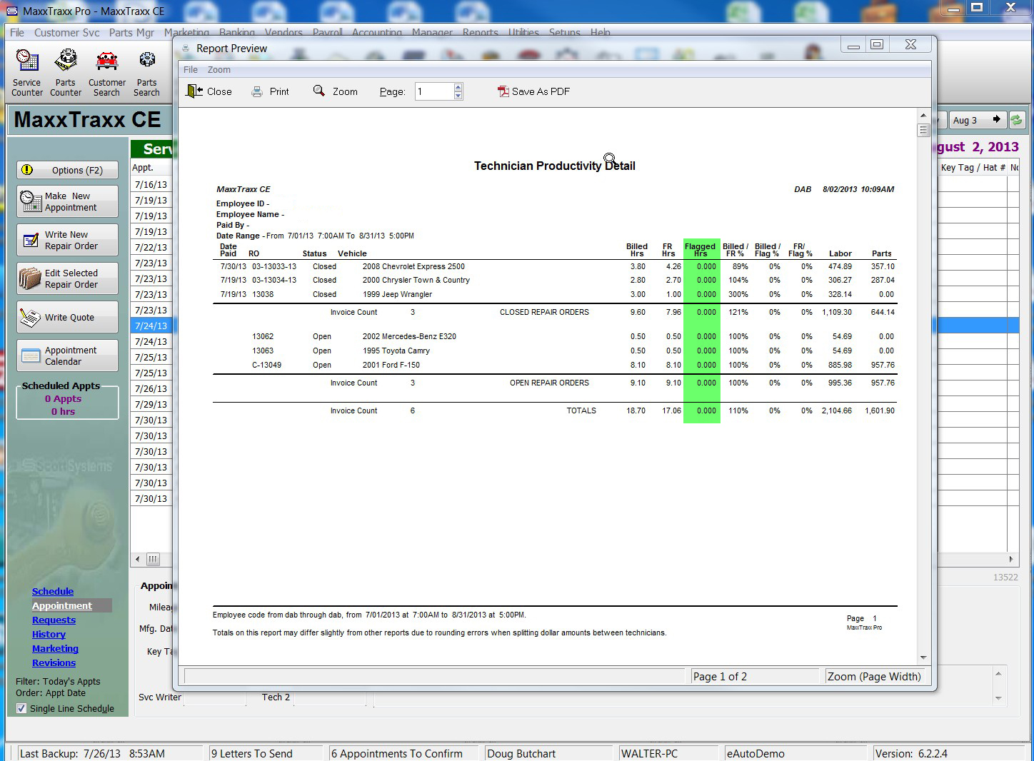Click the Revisions link

[x=54, y=662]
